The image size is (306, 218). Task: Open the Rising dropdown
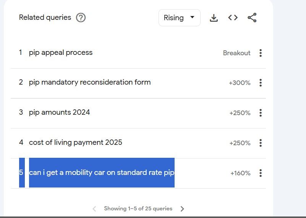pyautogui.click(x=179, y=18)
